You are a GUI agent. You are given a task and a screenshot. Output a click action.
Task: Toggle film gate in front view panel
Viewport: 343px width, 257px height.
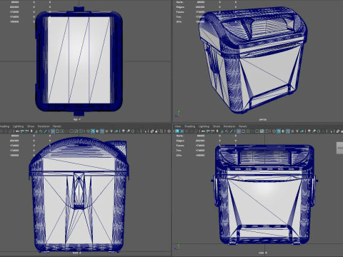pos(57,131)
